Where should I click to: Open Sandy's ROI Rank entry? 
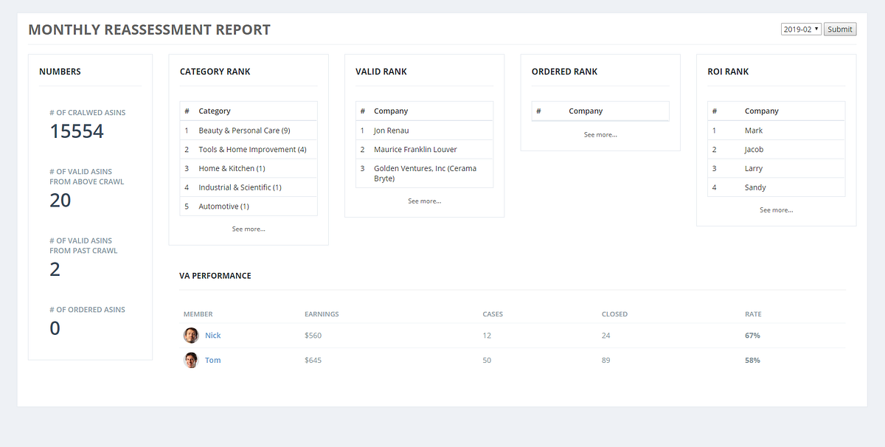pyautogui.click(x=755, y=187)
